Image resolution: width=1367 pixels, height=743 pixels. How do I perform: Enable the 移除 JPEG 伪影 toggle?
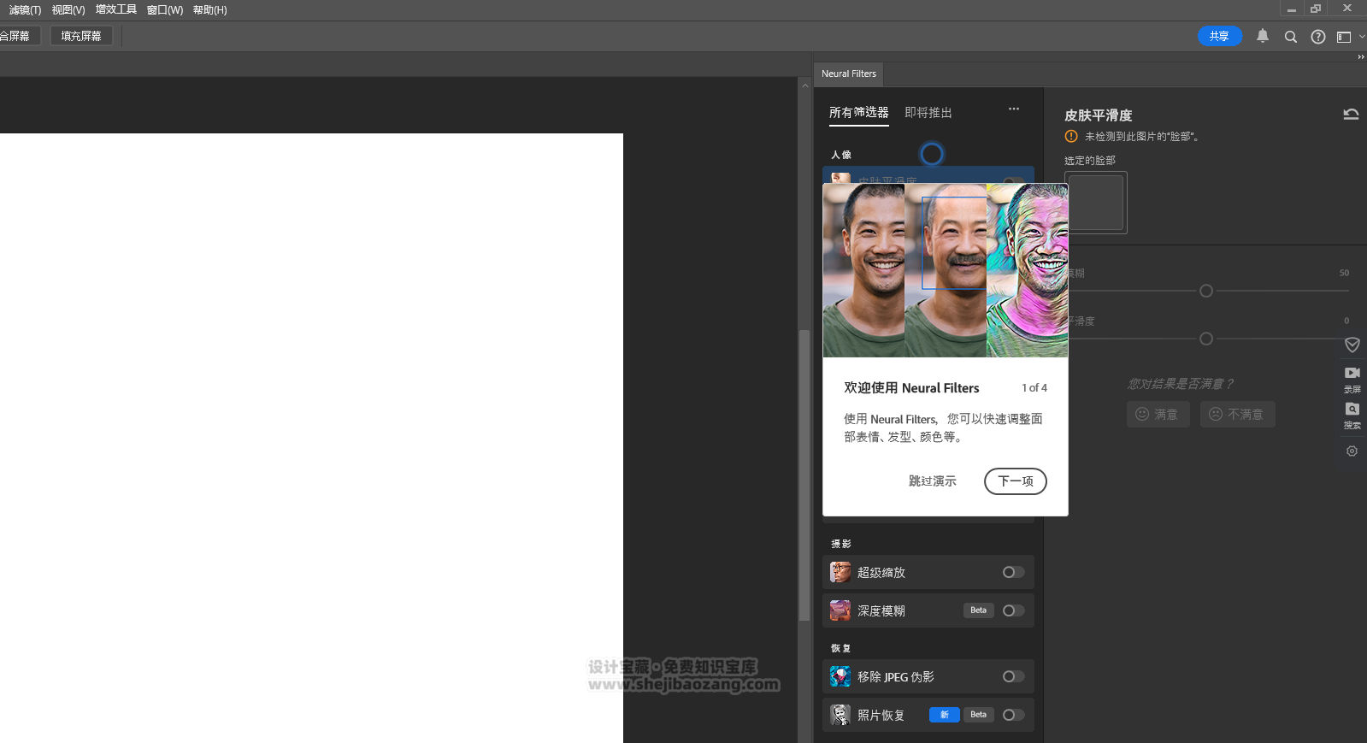(1013, 676)
